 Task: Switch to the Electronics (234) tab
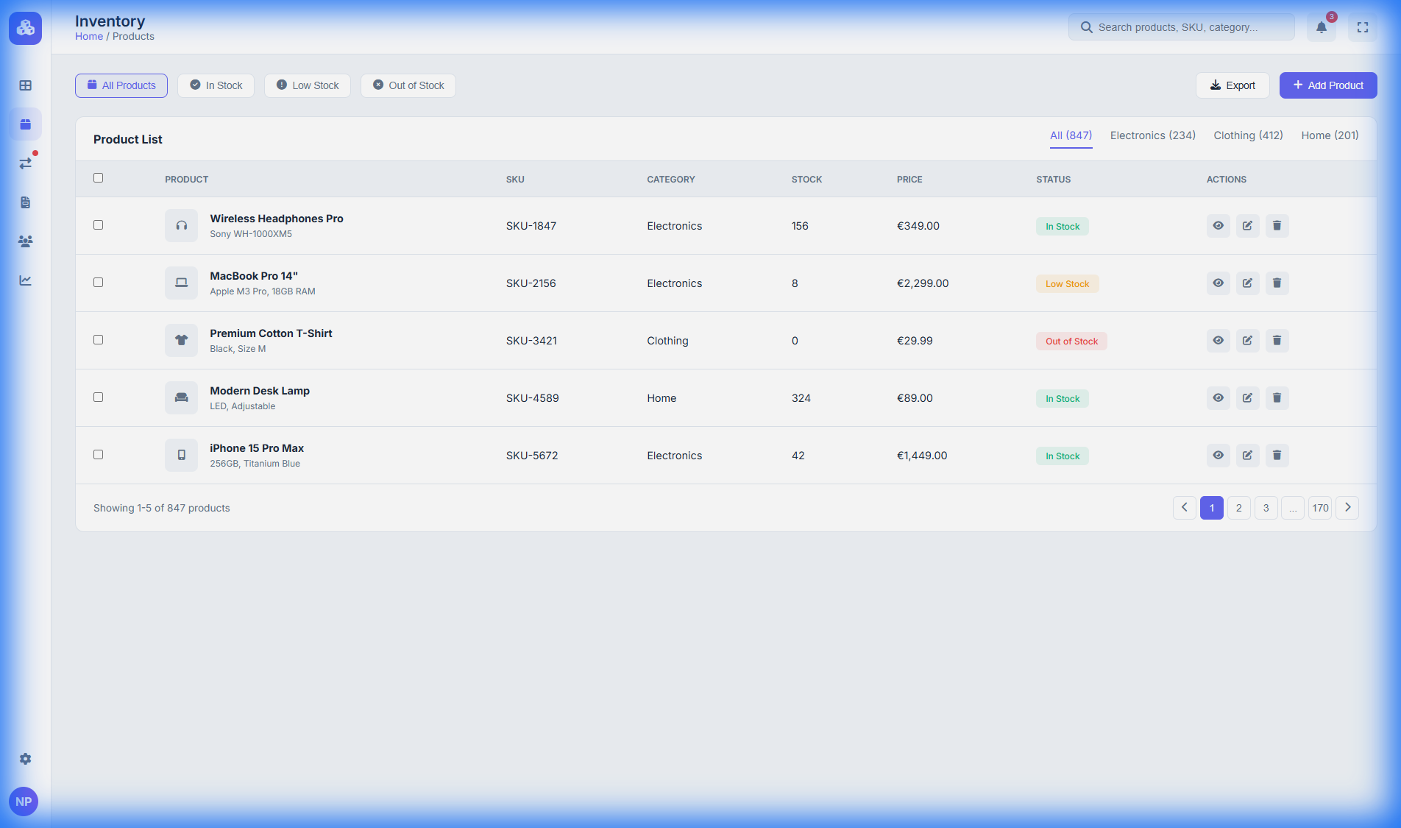tap(1152, 135)
